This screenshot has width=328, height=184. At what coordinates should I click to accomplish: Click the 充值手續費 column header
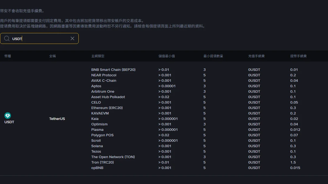[256, 56]
